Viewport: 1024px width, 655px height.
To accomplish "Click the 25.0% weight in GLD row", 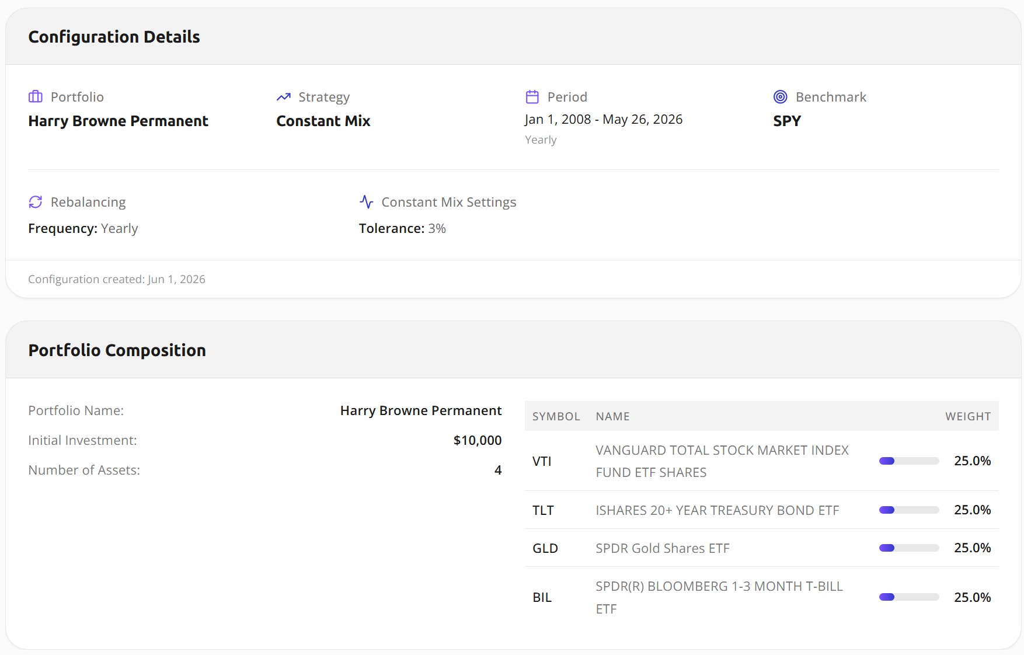I will [973, 548].
